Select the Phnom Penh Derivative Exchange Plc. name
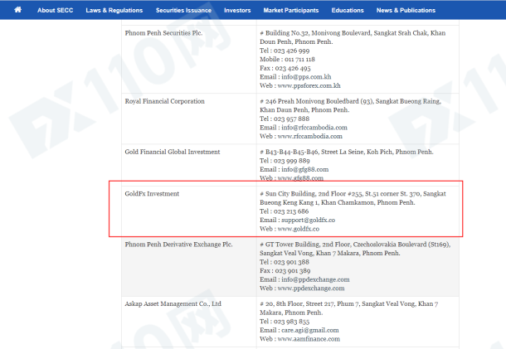 pyautogui.click(x=179, y=245)
